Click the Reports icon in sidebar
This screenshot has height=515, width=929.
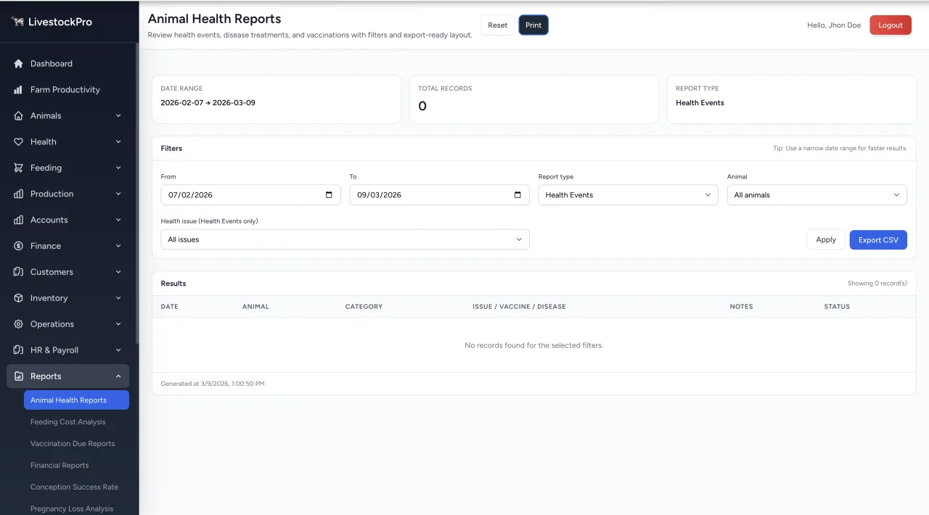pos(19,376)
